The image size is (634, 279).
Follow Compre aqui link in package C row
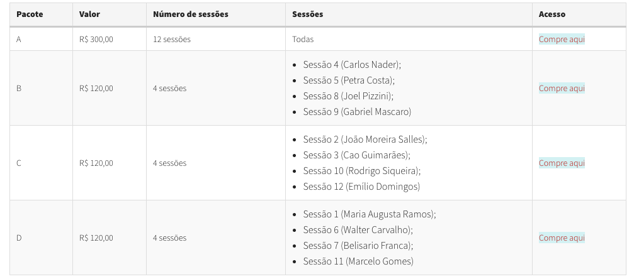[x=562, y=163]
